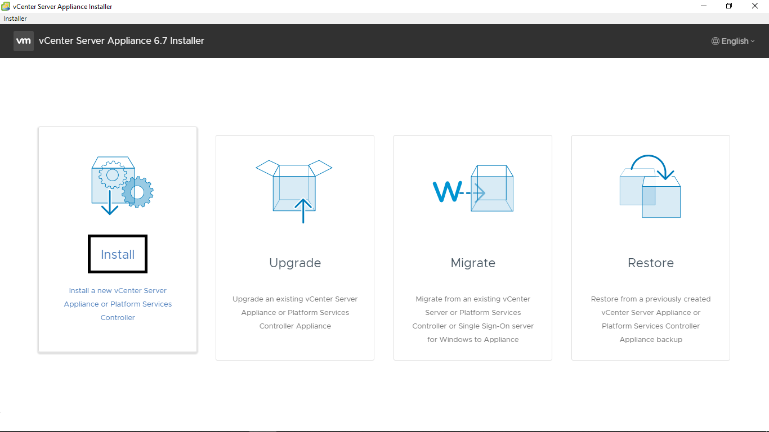Select the Migrate option heading
The image size is (769, 432).
click(473, 263)
